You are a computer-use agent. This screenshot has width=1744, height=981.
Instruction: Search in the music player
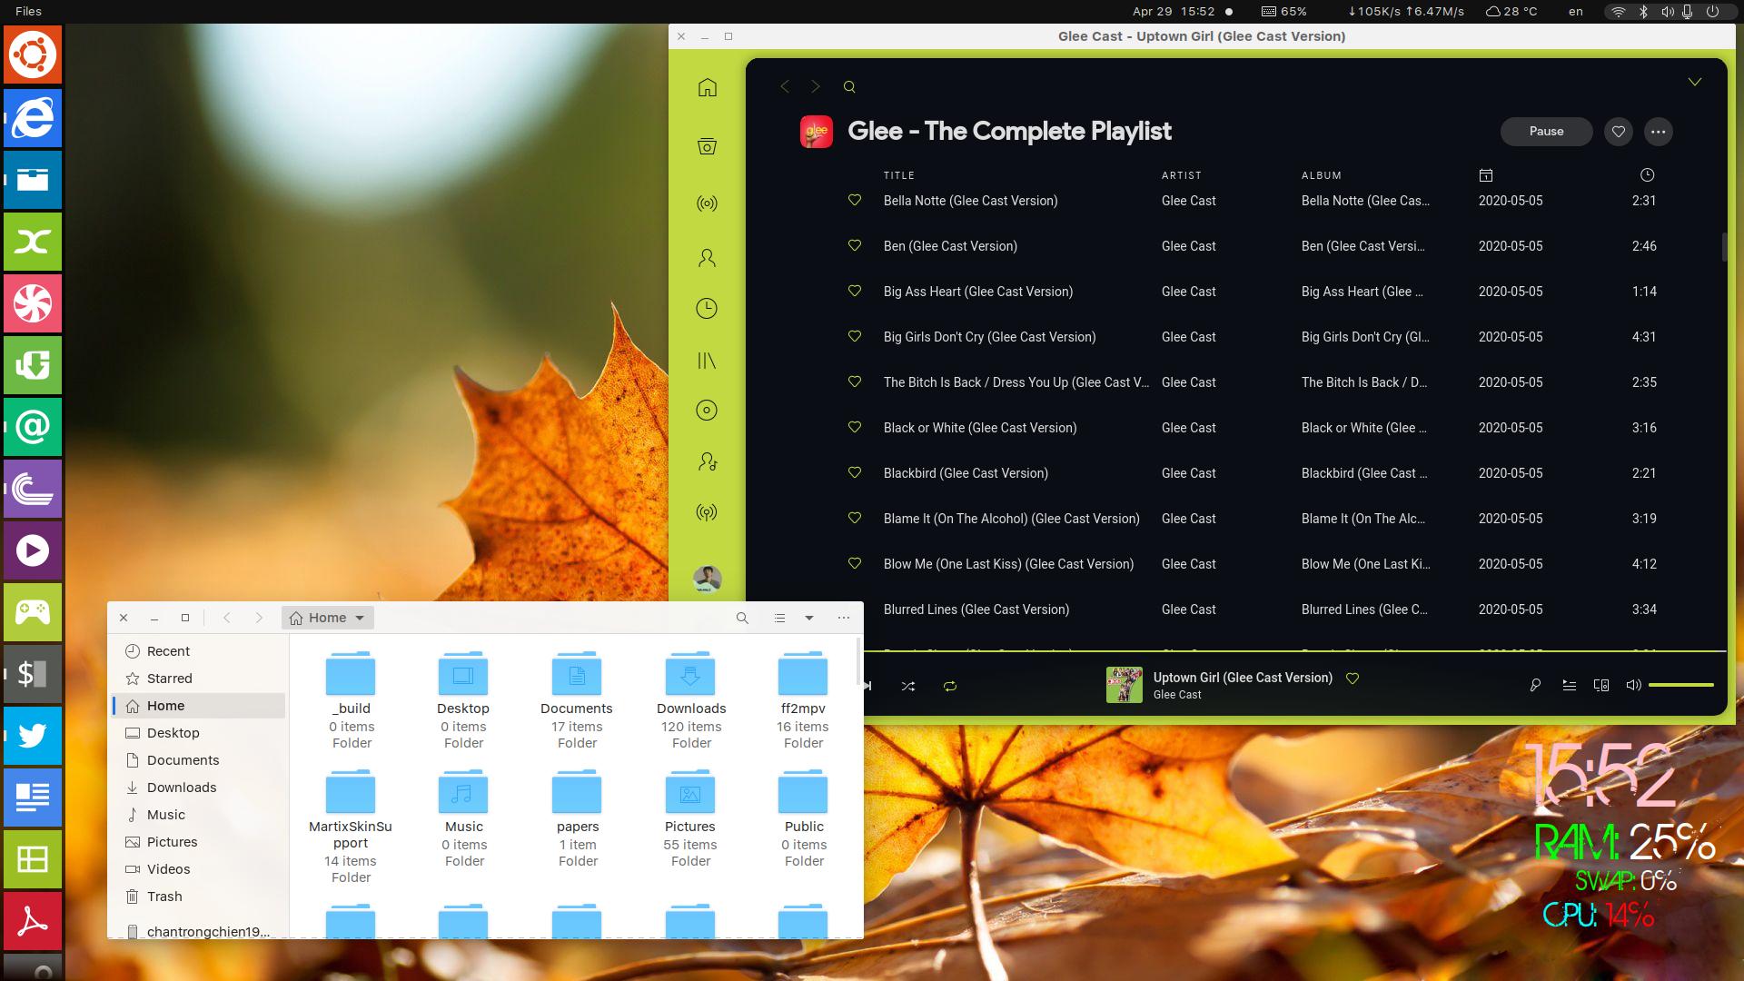pos(849,87)
